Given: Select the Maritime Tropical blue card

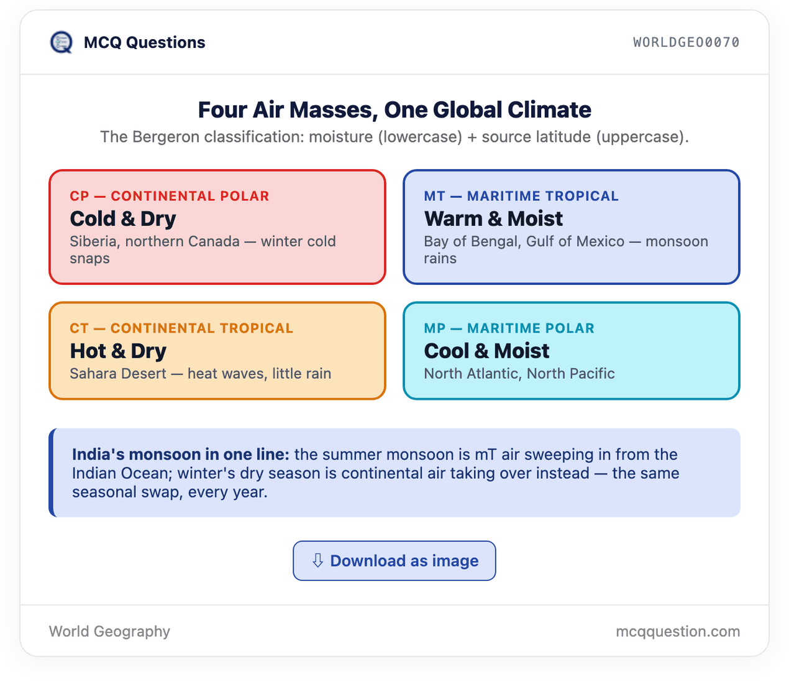Looking at the screenshot, I should tap(572, 227).
